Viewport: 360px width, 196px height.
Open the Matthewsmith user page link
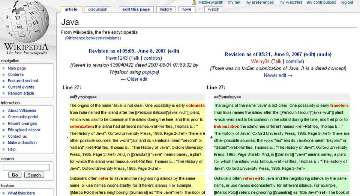coord(211,2)
